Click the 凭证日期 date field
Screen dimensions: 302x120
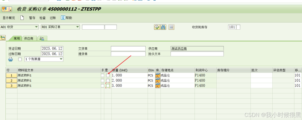(52, 48)
